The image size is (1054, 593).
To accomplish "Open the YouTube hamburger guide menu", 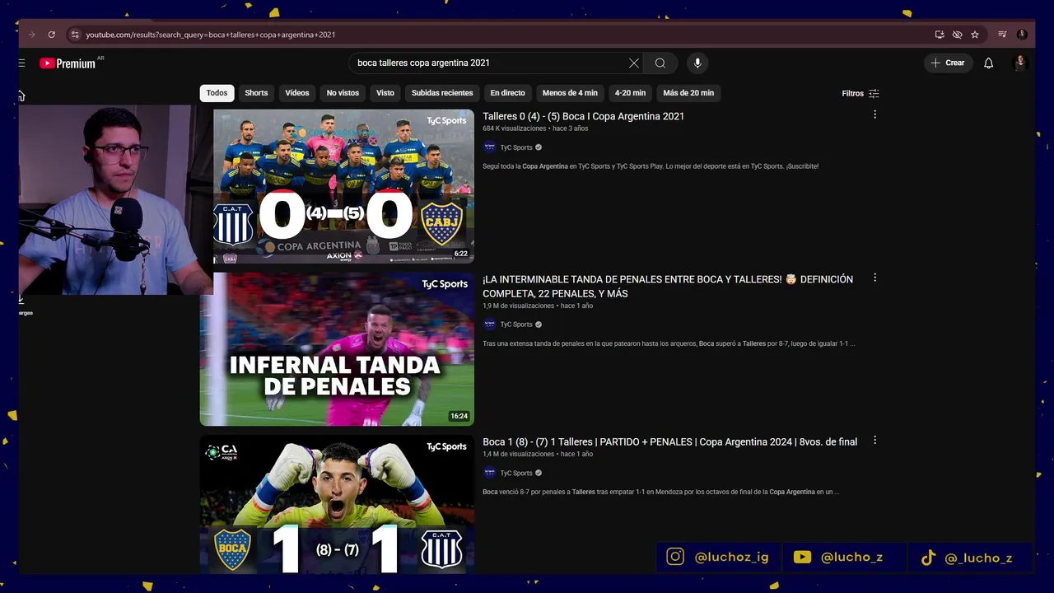I will click(x=21, y=63).
